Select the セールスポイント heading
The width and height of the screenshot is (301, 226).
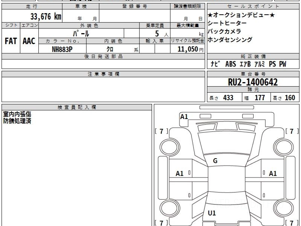click(253, 7)
